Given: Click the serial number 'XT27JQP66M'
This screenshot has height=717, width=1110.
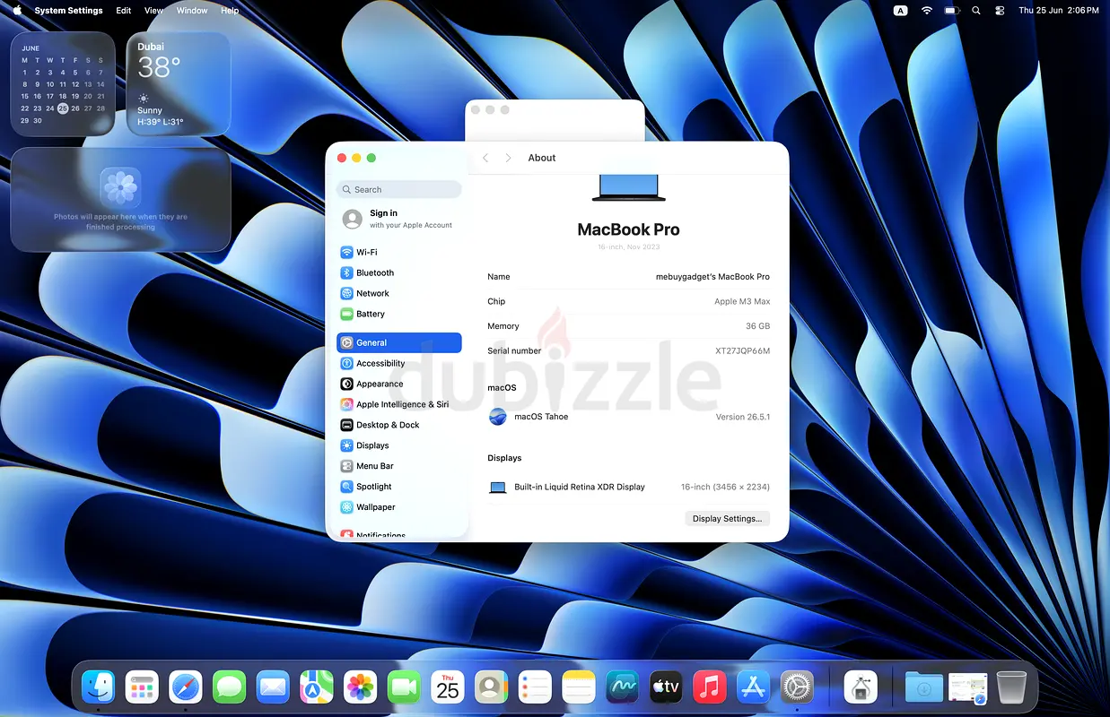Looking at the screenshot, I should tap(742, 350).
